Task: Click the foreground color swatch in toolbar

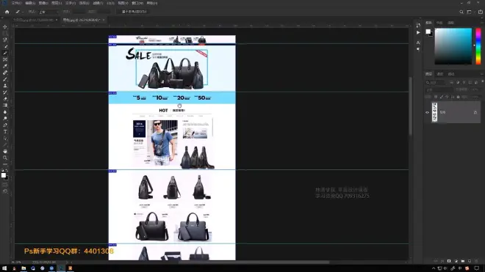Action: 4,175
